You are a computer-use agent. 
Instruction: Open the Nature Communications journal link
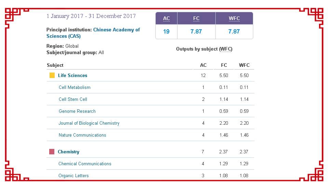[x=82, y=135]
